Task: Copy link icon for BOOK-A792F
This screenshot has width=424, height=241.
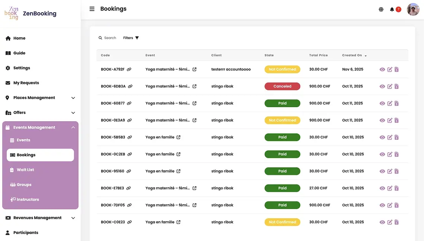Action: click(x=129, y=70)
